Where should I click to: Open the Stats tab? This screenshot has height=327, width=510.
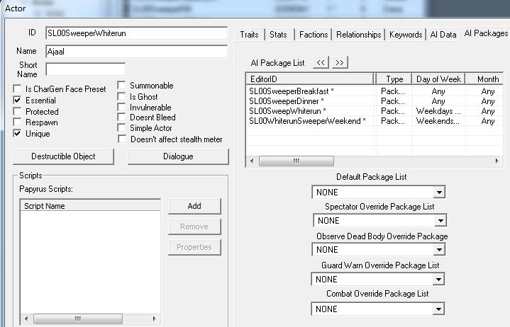tap(279, 35)
